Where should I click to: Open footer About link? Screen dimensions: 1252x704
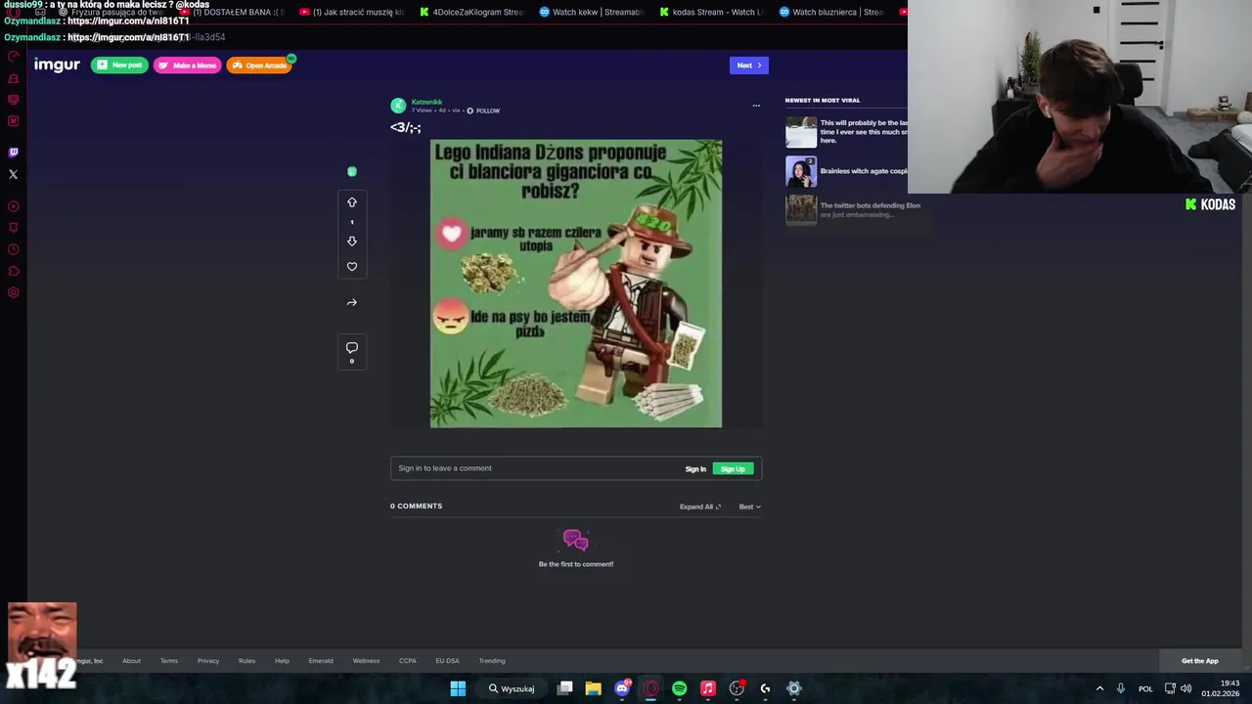point(131,661)
